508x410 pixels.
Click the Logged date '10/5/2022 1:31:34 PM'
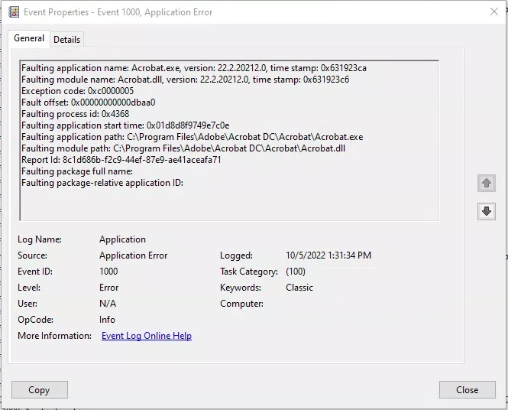pyautogui.click(x=328, y=255)
